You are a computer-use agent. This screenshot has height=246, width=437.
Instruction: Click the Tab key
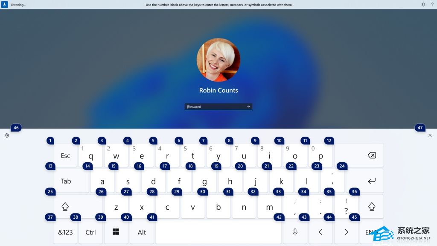tap(71, 181)
